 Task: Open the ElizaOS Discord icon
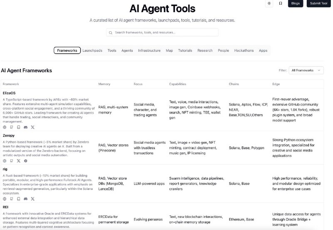click(x=26, y=127)
